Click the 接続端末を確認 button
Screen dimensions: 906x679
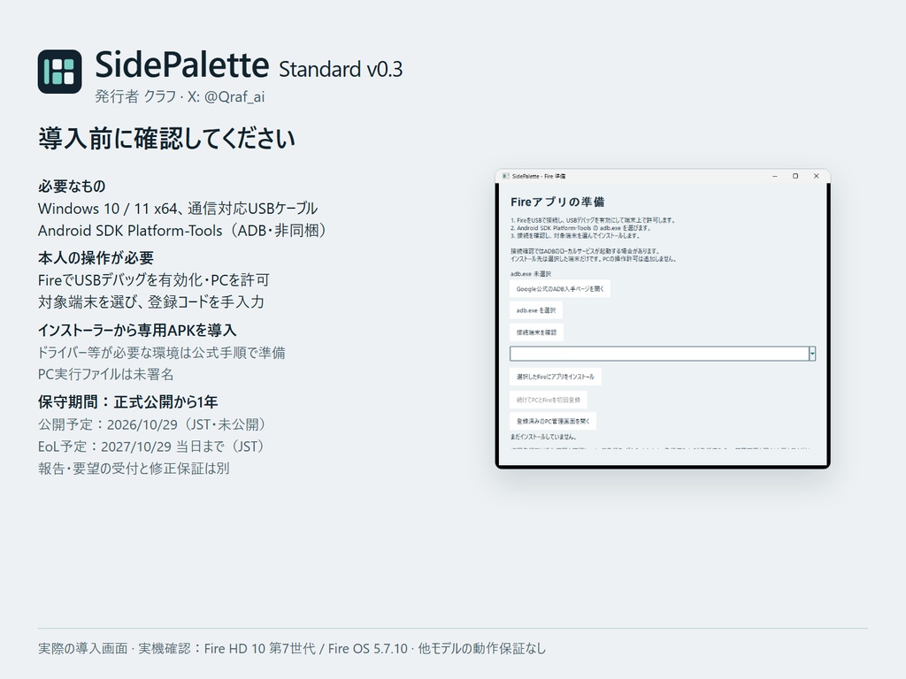point(536,332)
